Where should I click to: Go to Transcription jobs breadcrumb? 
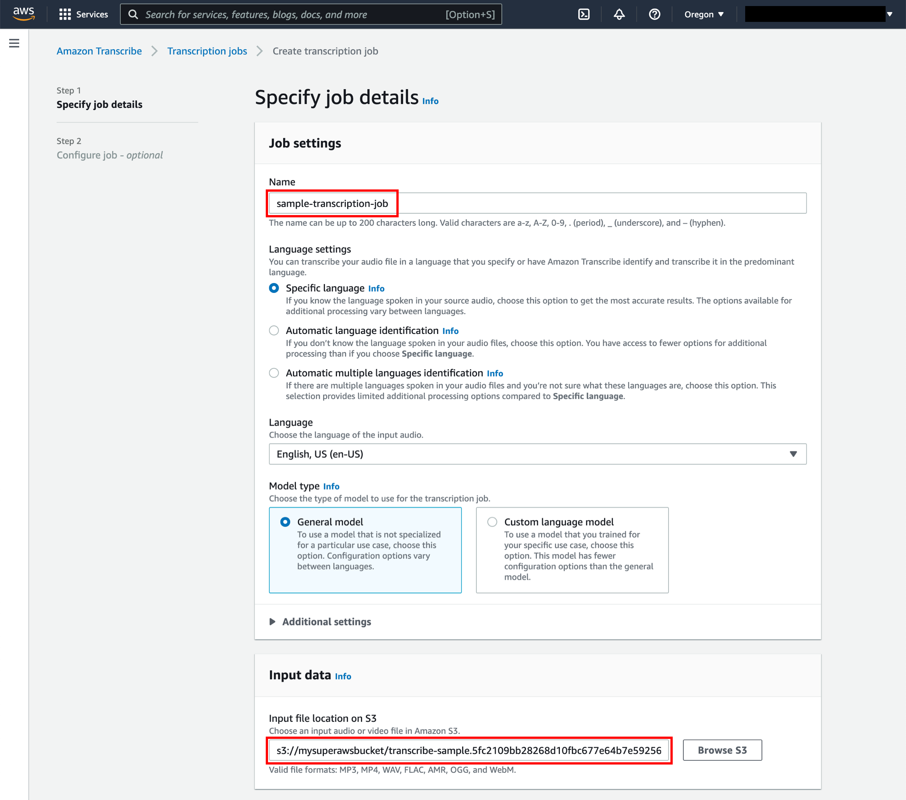207,51
